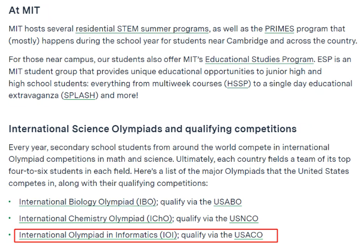Open the residential STEM summer programs link
The width and height of the screenshot is (363, 249).
click(142, 29)
